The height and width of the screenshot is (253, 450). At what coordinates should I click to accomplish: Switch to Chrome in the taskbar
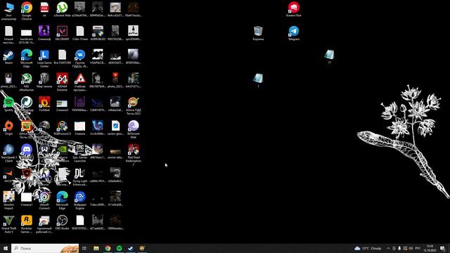pos(108,248)
